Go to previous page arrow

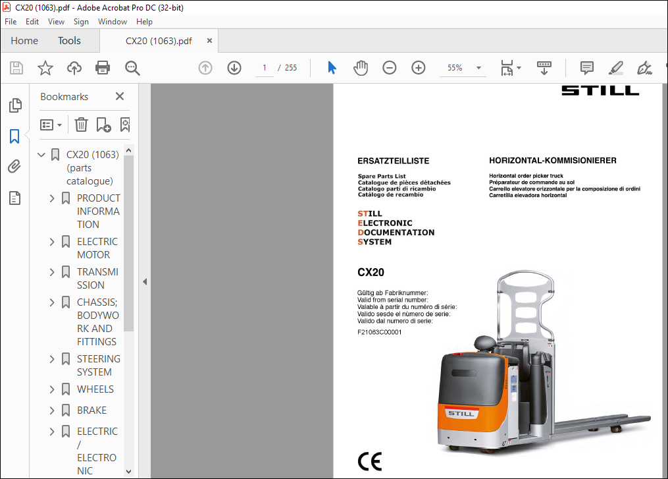(205, 68)
